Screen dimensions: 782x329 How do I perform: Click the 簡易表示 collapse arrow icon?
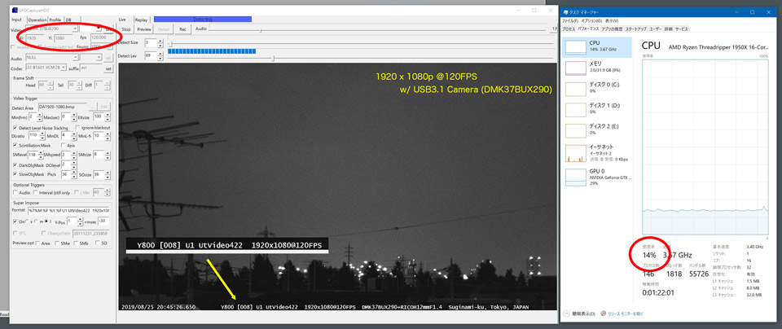tap(567, 314)
